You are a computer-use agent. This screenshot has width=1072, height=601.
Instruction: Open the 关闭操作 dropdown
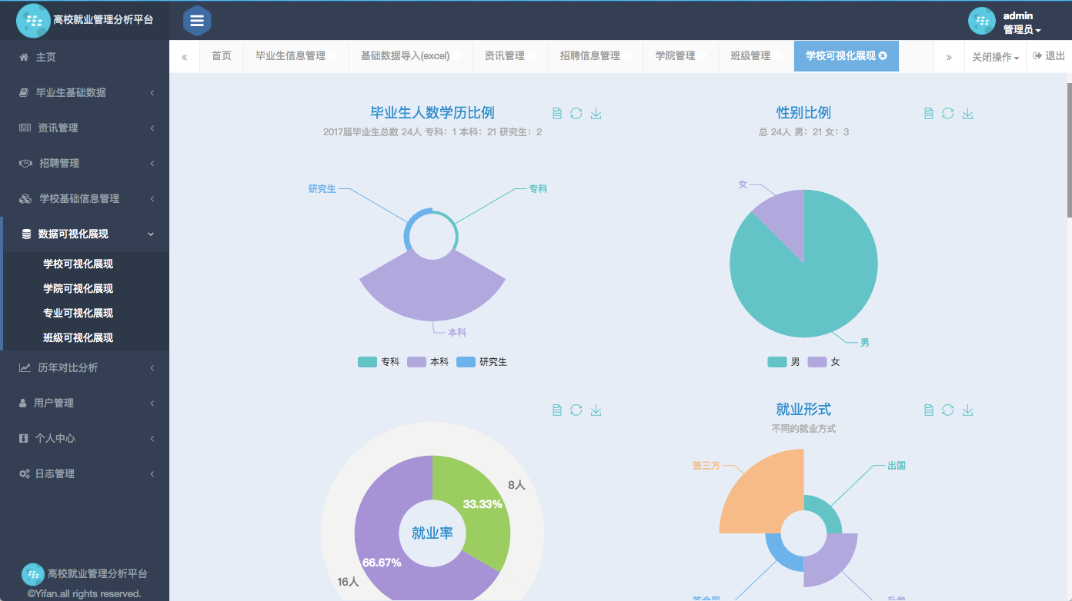pyautogui.click(x=995, y=57)
